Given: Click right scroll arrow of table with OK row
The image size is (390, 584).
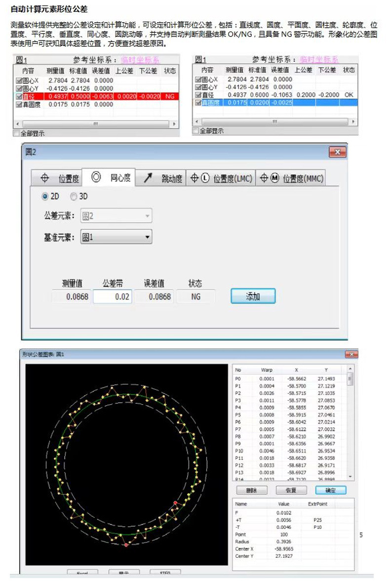Looking at the screenshot, I should (x=353, y=122).
